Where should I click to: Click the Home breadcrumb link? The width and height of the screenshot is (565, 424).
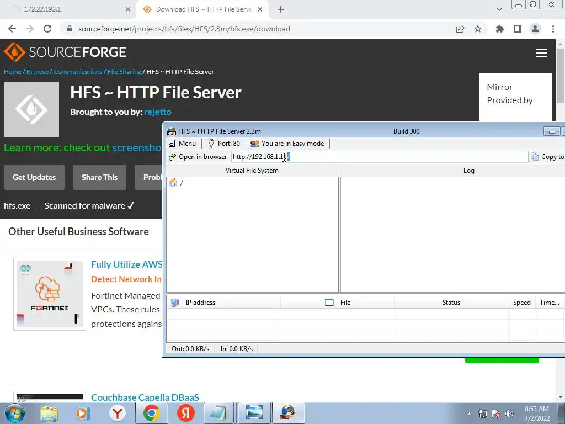[13, 72]
